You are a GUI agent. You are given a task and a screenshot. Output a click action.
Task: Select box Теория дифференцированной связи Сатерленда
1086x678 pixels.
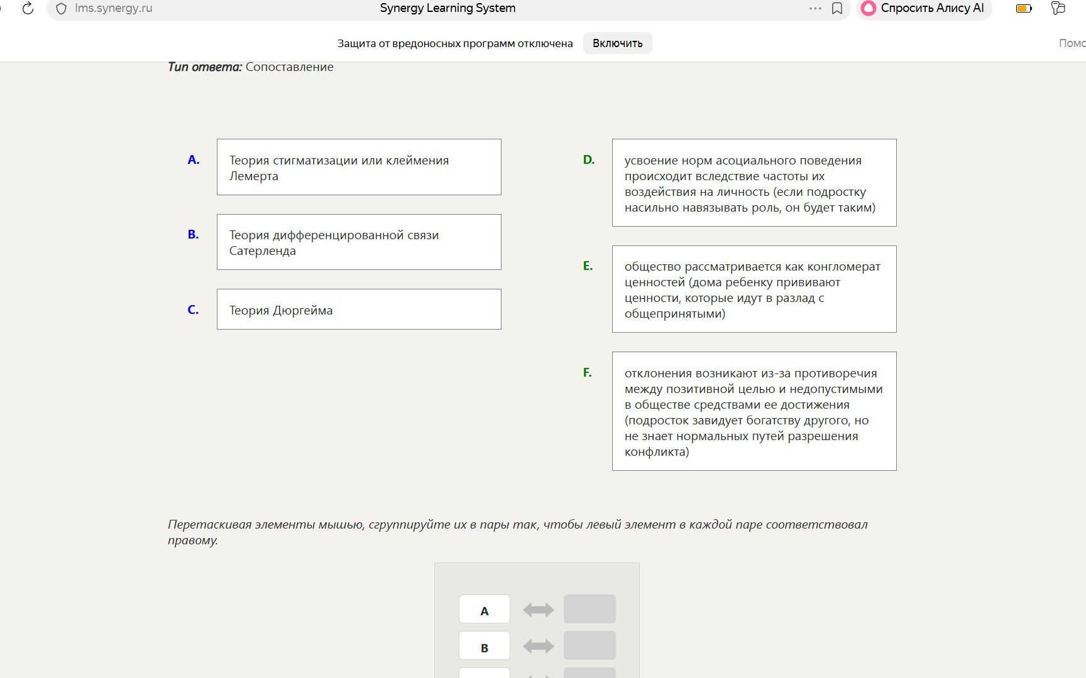click(359, 242)
